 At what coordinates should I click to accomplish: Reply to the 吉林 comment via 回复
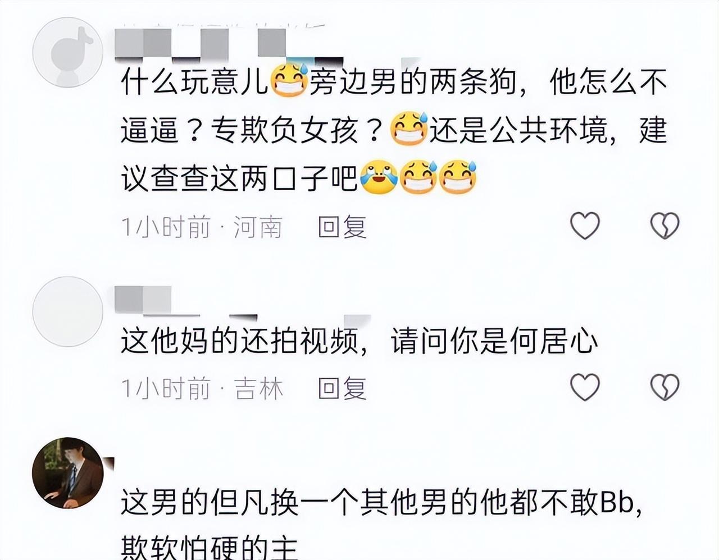coord(342,388)
